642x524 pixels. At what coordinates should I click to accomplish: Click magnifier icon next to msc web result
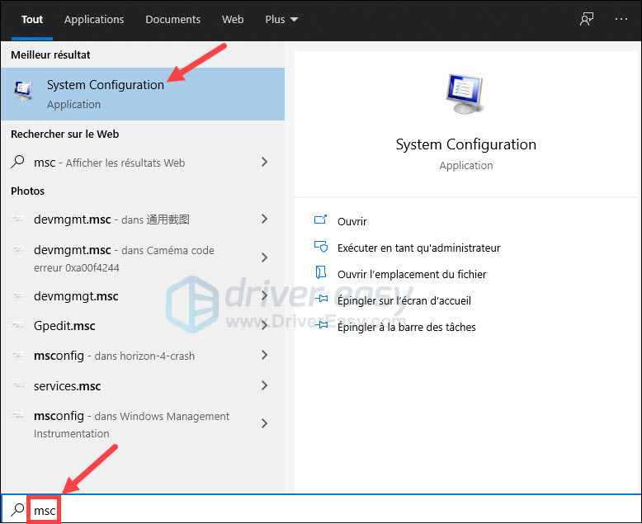click(17, 162)
